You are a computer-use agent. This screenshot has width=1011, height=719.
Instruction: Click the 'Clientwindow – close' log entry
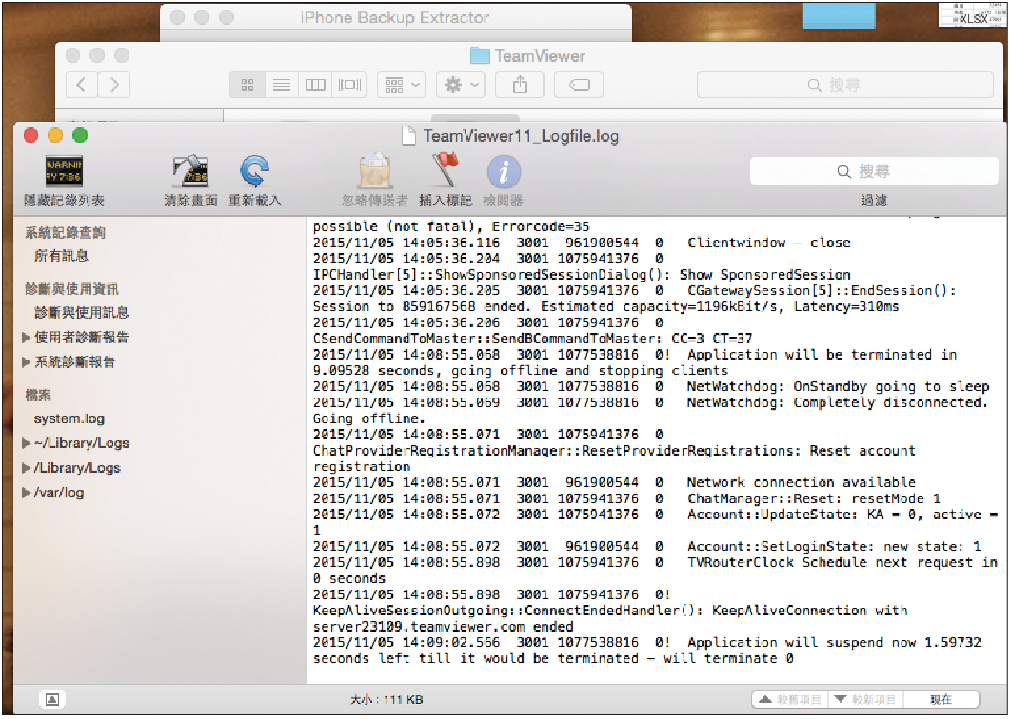768,243
